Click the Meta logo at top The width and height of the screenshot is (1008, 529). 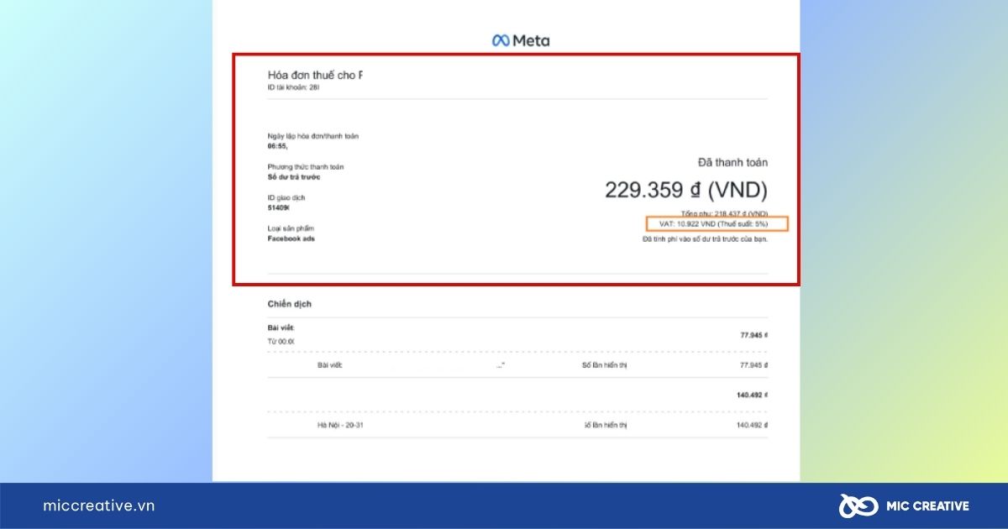coord(521,40)
